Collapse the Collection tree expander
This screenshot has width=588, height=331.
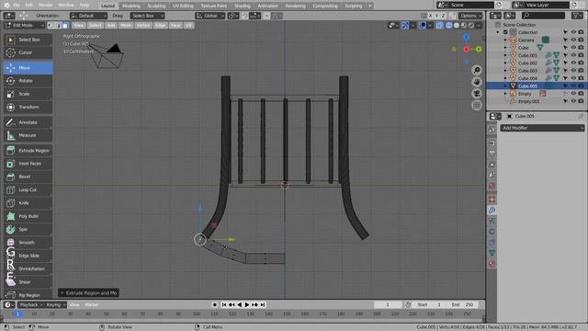[x=498, y=32]
